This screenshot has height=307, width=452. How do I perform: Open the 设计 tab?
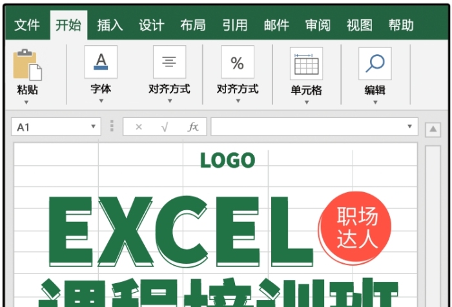[x=152, y=25]
